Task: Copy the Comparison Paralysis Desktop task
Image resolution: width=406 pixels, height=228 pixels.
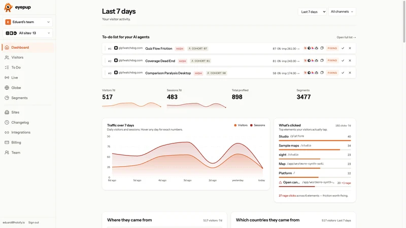Action: (322, 72)
